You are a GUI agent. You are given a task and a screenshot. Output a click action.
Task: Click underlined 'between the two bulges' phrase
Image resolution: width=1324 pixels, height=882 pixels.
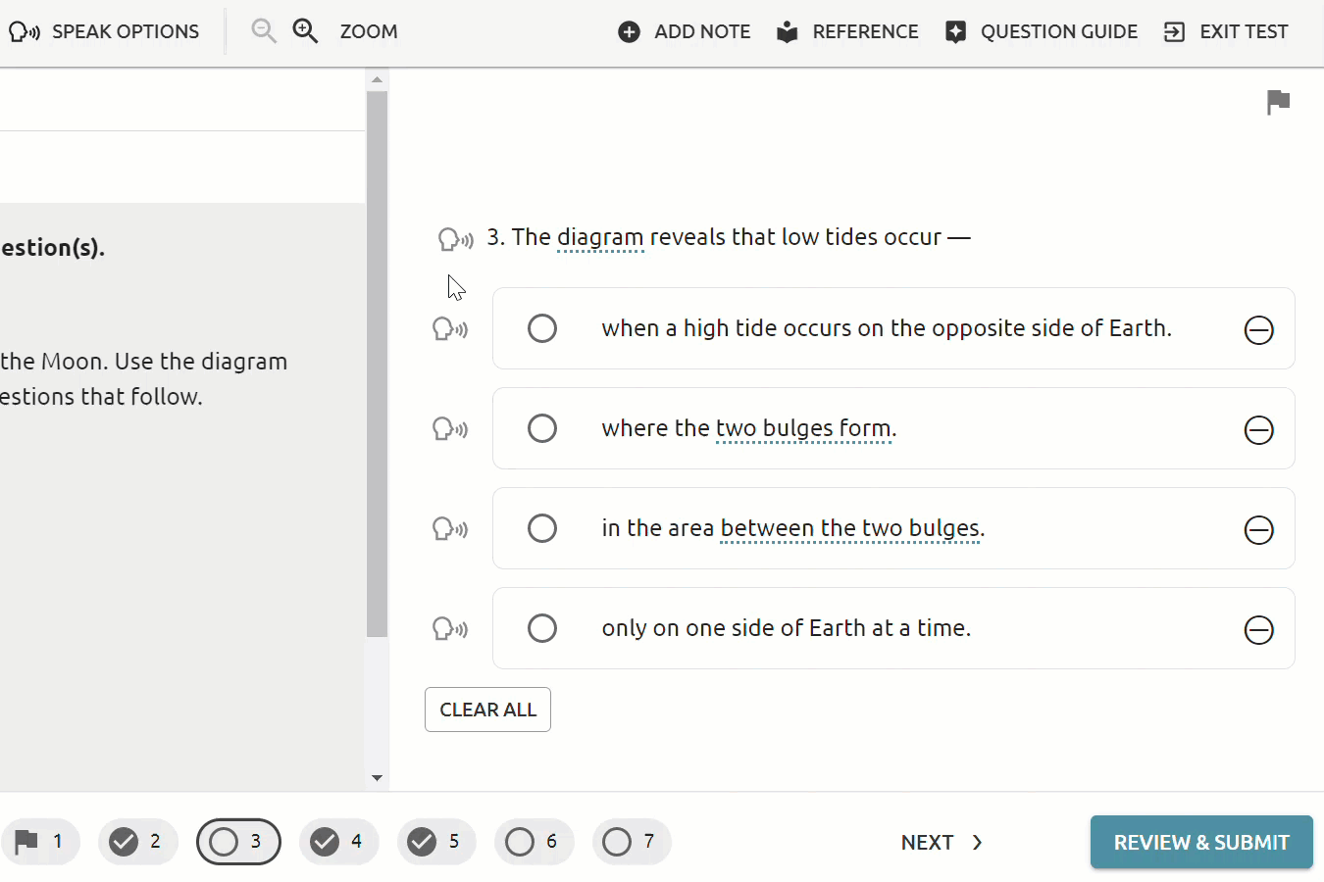(x=849, y=528)
